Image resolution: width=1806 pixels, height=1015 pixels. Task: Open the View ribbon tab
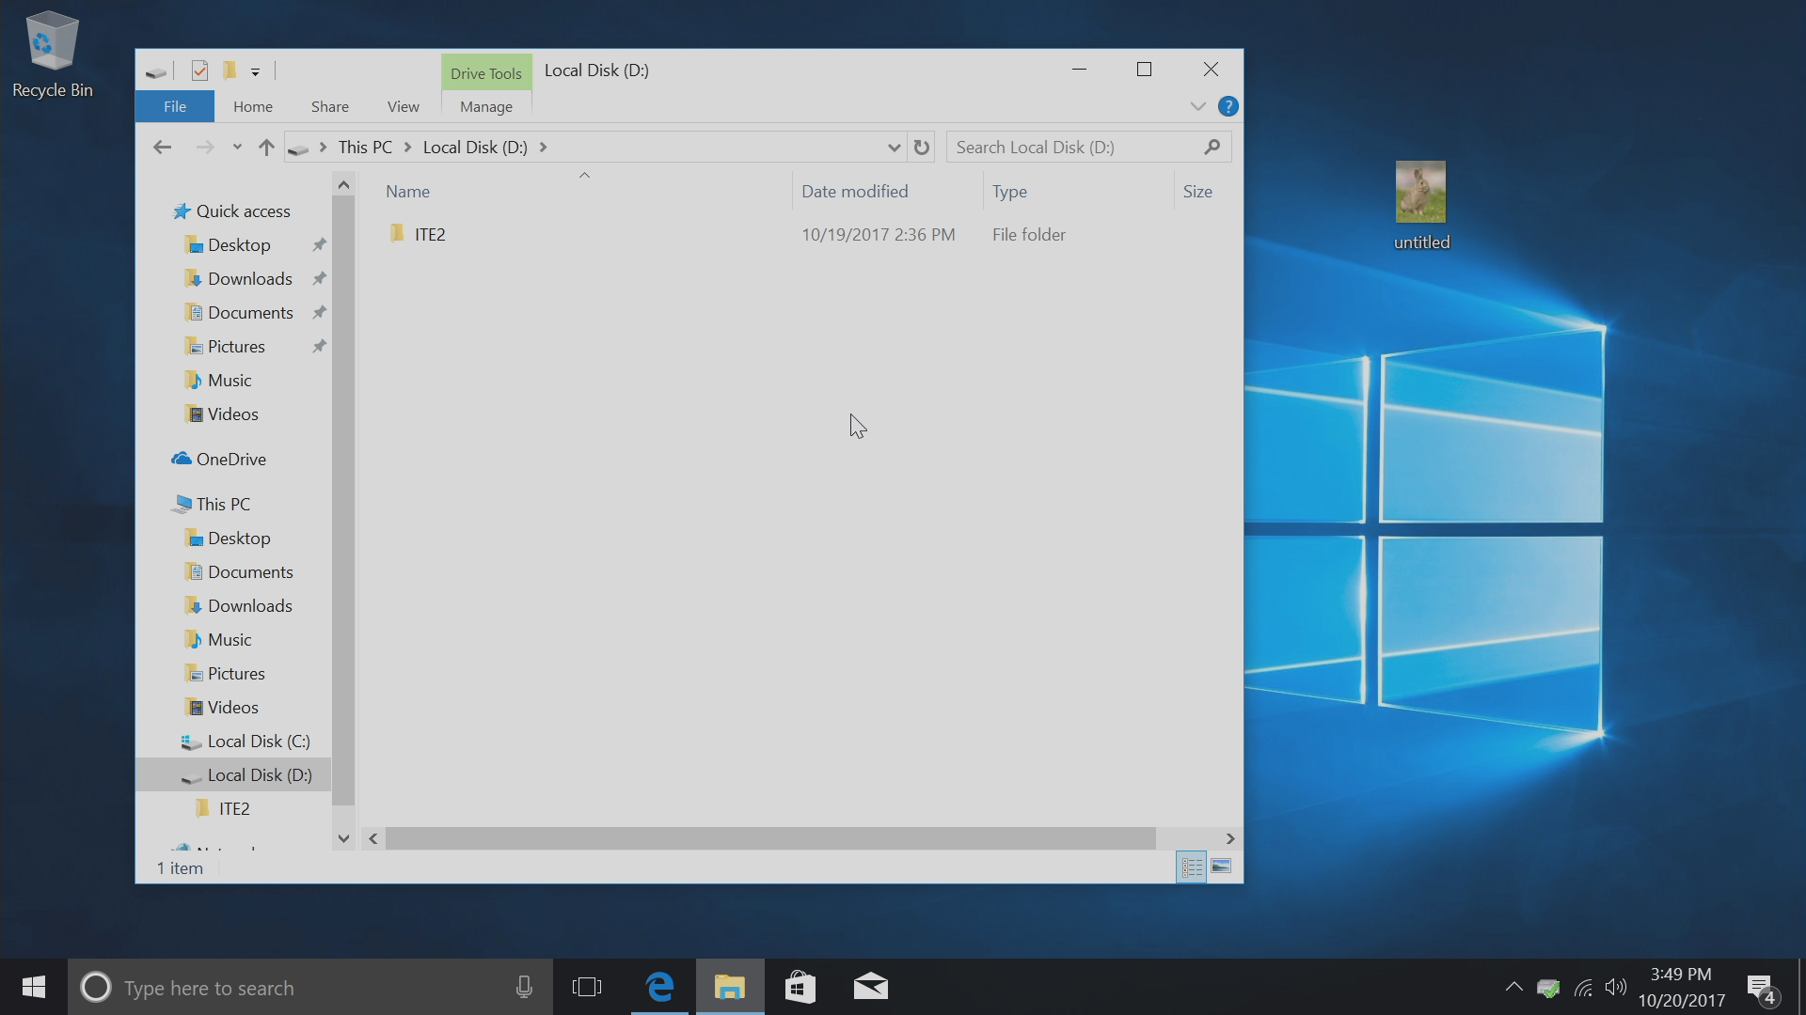point(402,106)
